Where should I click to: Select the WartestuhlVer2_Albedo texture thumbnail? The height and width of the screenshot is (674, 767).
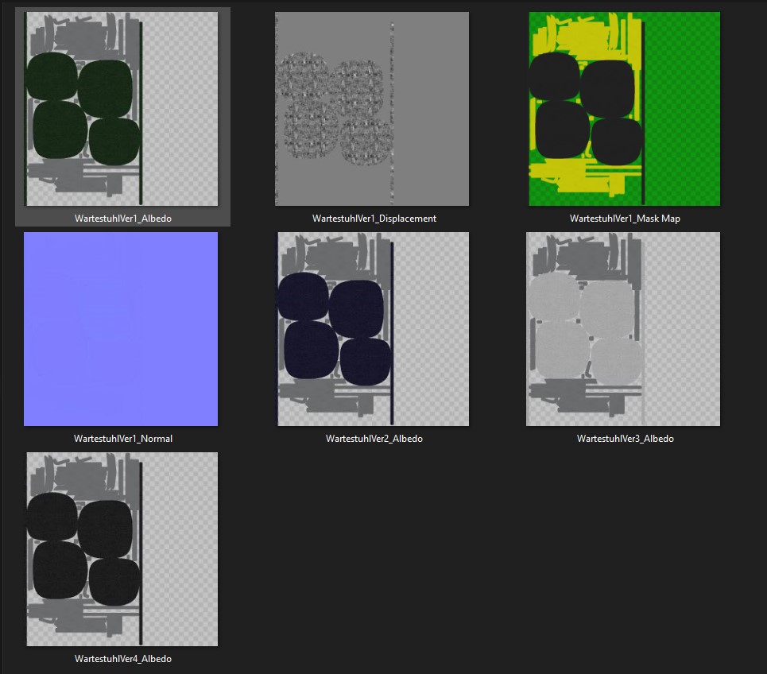tap(373, 329)
